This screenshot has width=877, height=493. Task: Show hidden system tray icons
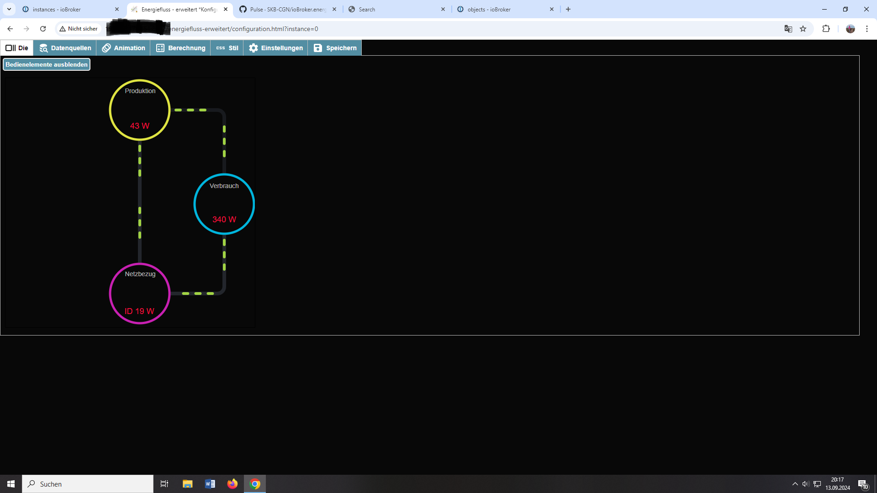click(795, 484)
